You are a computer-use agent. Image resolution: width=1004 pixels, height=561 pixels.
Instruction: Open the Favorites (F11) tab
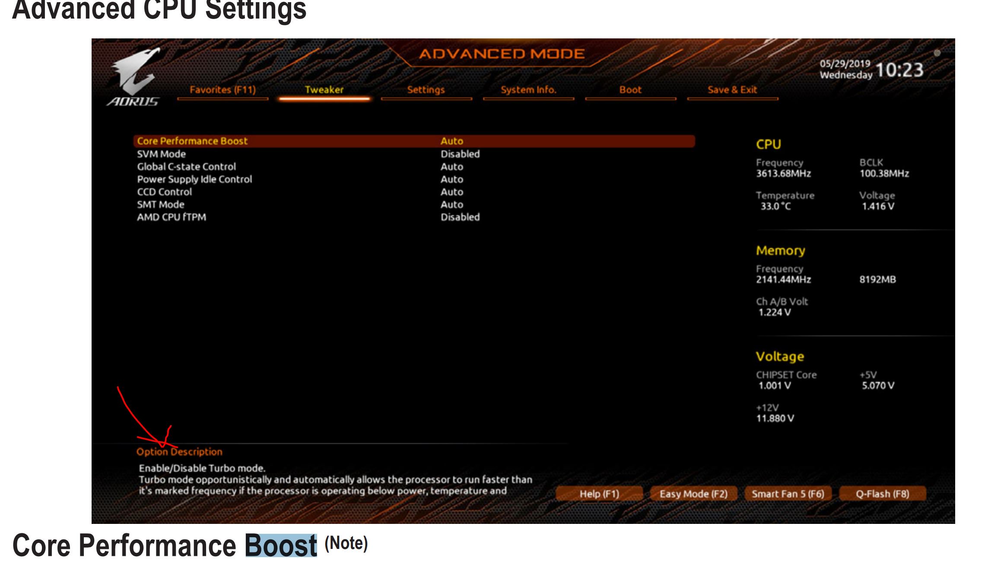(x=222, y=90)
